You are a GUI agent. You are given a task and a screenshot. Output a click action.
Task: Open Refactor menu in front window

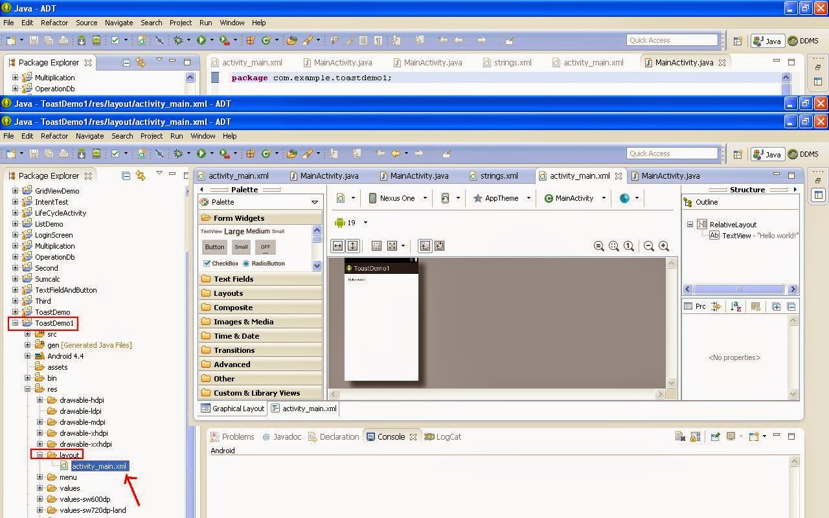click(54, 136)
